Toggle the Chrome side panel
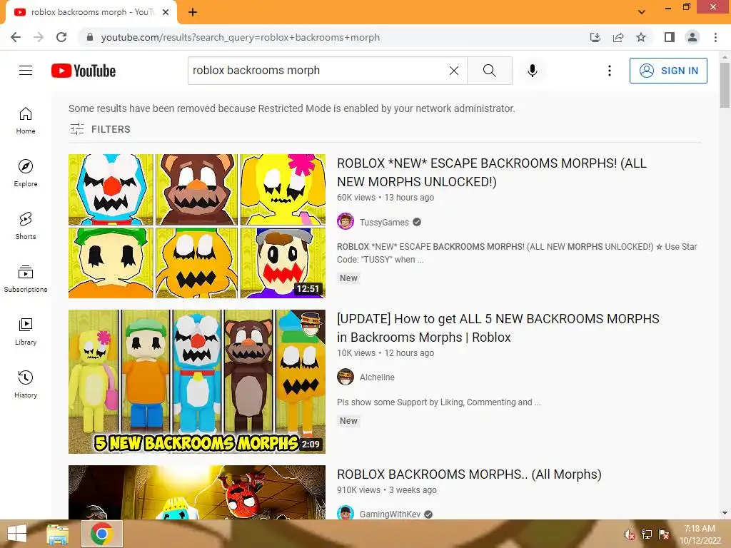Image resolution: width=731 pixels, height=548 pixels. point(670,37)
